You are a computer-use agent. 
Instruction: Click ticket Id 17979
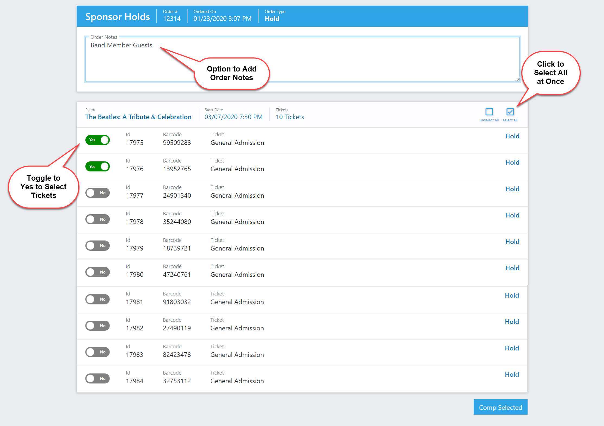click(x=134, y=248)
